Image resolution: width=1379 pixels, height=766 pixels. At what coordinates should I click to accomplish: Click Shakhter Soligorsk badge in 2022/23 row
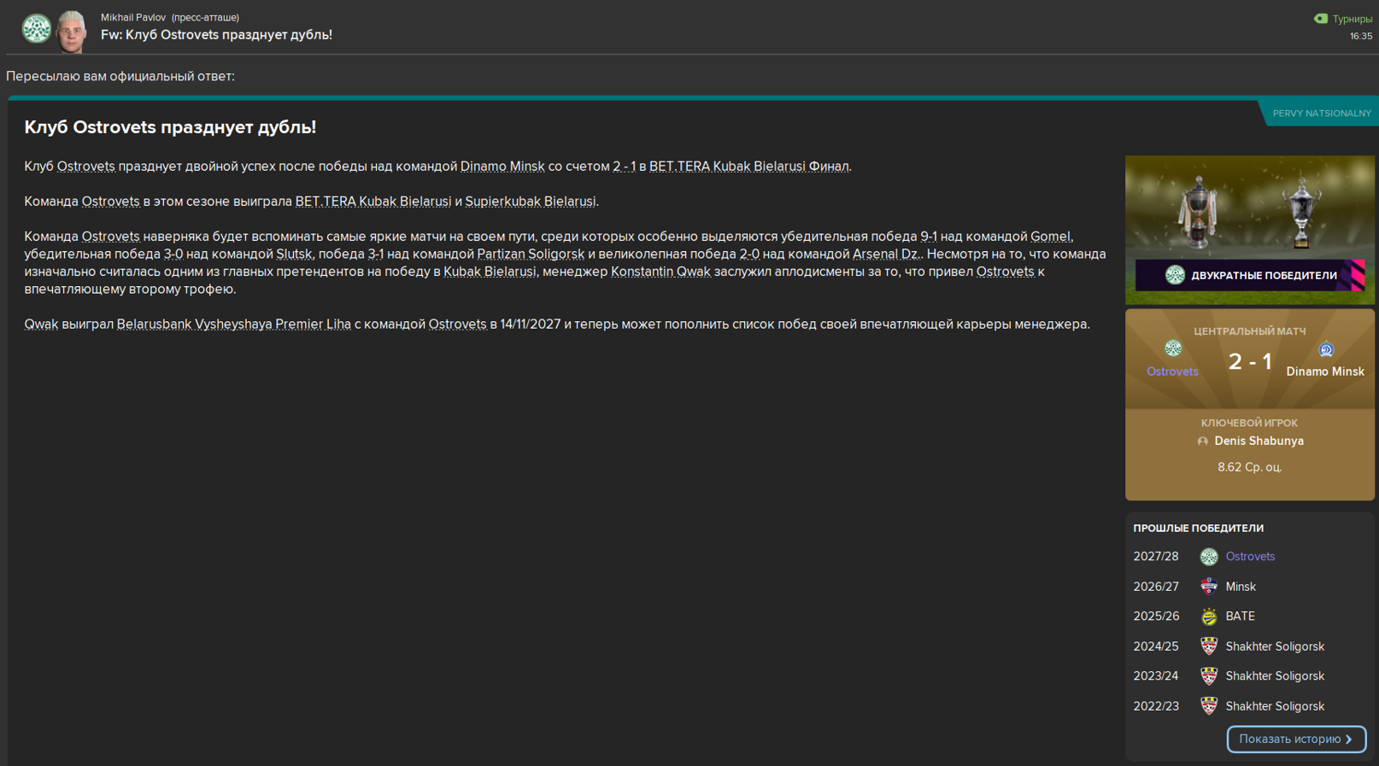[x=1208, y=706]
